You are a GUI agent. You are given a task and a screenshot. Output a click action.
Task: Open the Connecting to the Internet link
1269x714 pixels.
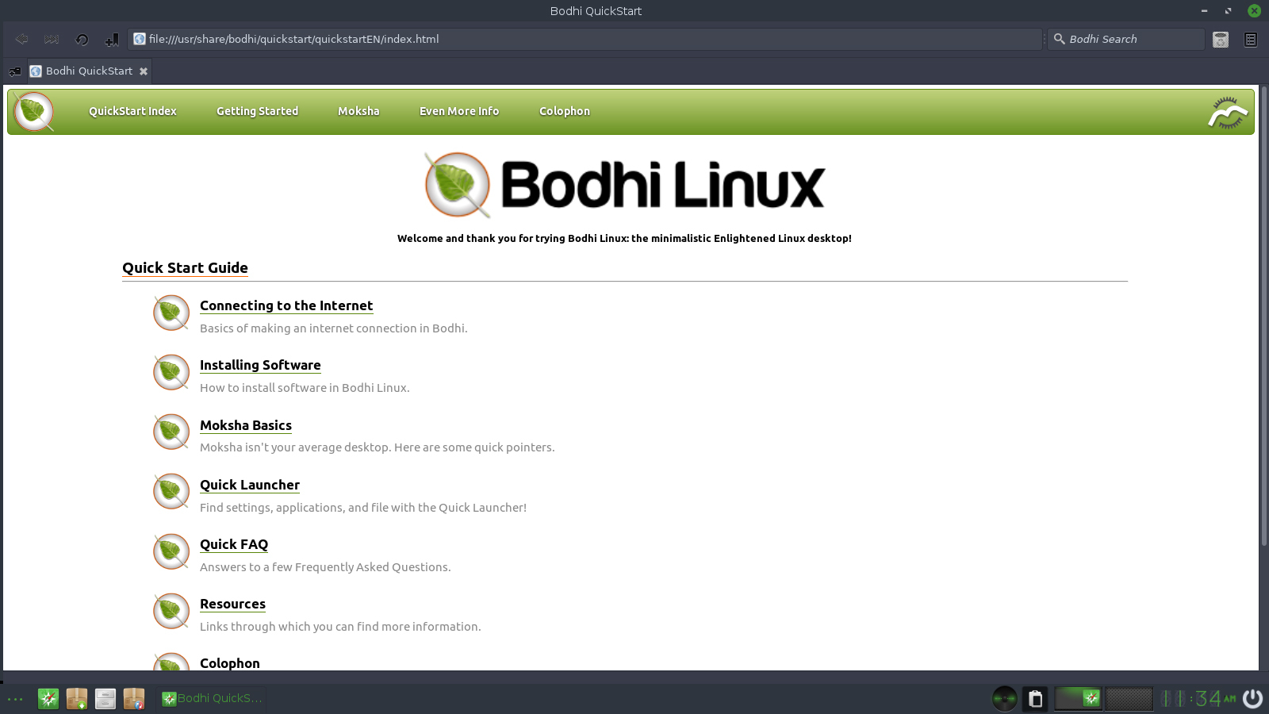click(x=286, y=305)
